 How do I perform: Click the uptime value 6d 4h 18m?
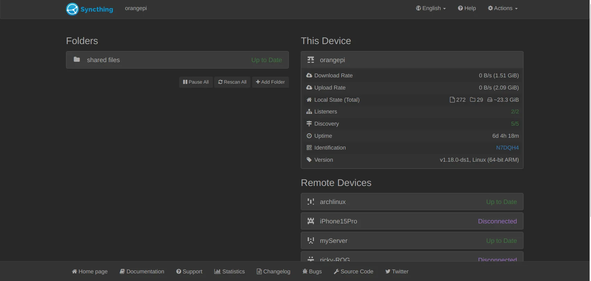[x=506, y=136]
